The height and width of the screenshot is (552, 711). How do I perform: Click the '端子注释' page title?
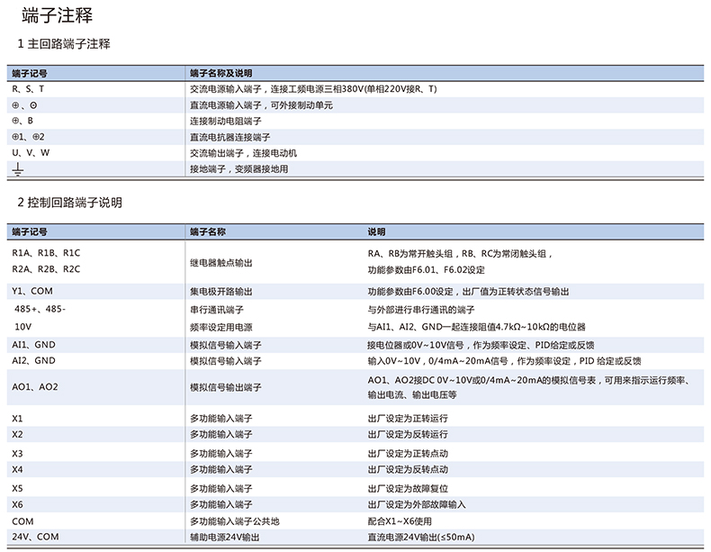click(54, 15)
